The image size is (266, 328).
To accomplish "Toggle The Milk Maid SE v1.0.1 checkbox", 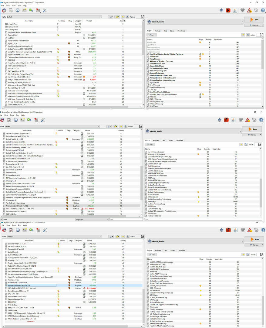I will pyautogui.click(x=6, y=88).
